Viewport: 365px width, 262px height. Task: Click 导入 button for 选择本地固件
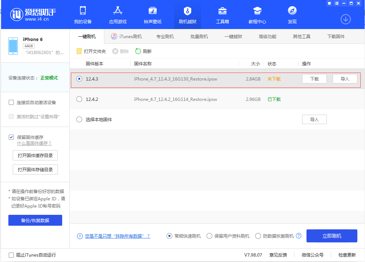314,119
